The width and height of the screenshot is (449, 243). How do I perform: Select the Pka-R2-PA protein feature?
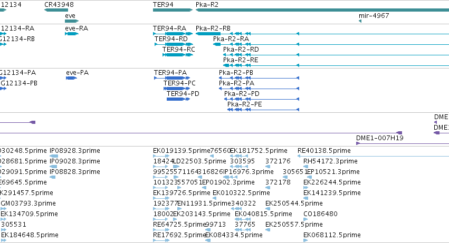(x=259, y=89)
